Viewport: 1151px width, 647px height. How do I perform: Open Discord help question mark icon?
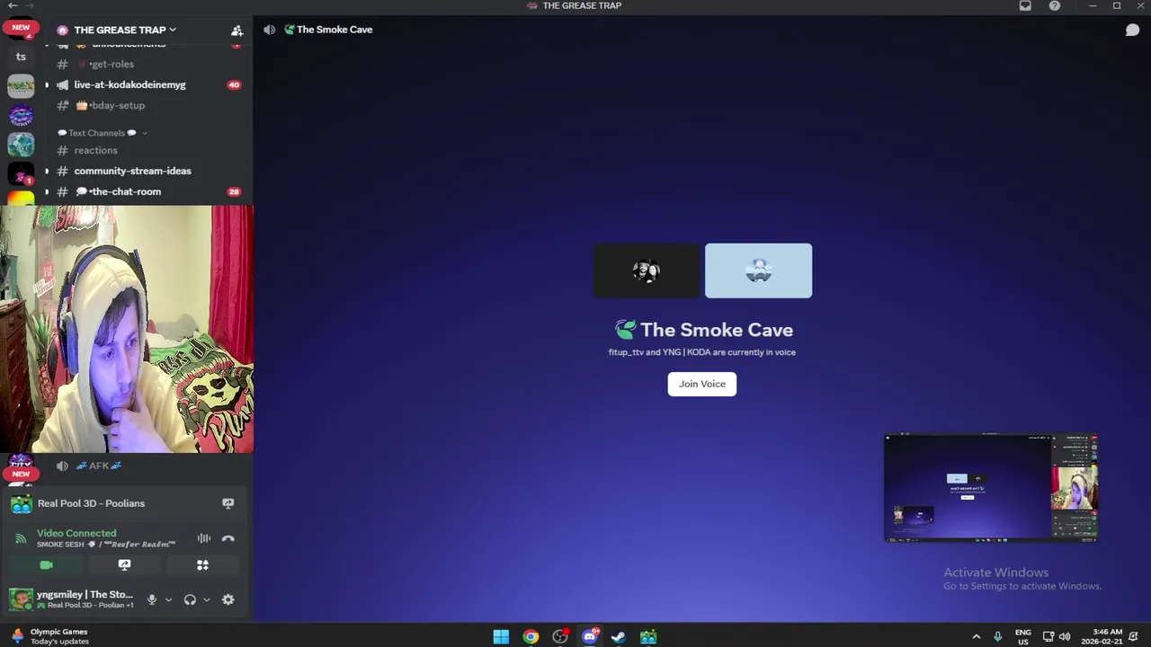tap(1054, 5)
